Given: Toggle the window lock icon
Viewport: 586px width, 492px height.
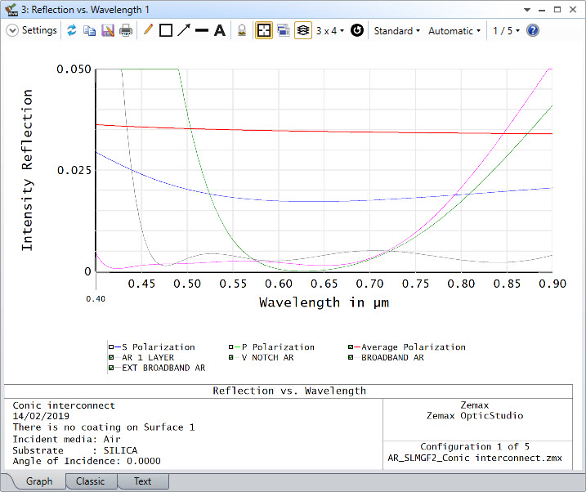Looking at the screenshot, I should [x=242, y=30].
